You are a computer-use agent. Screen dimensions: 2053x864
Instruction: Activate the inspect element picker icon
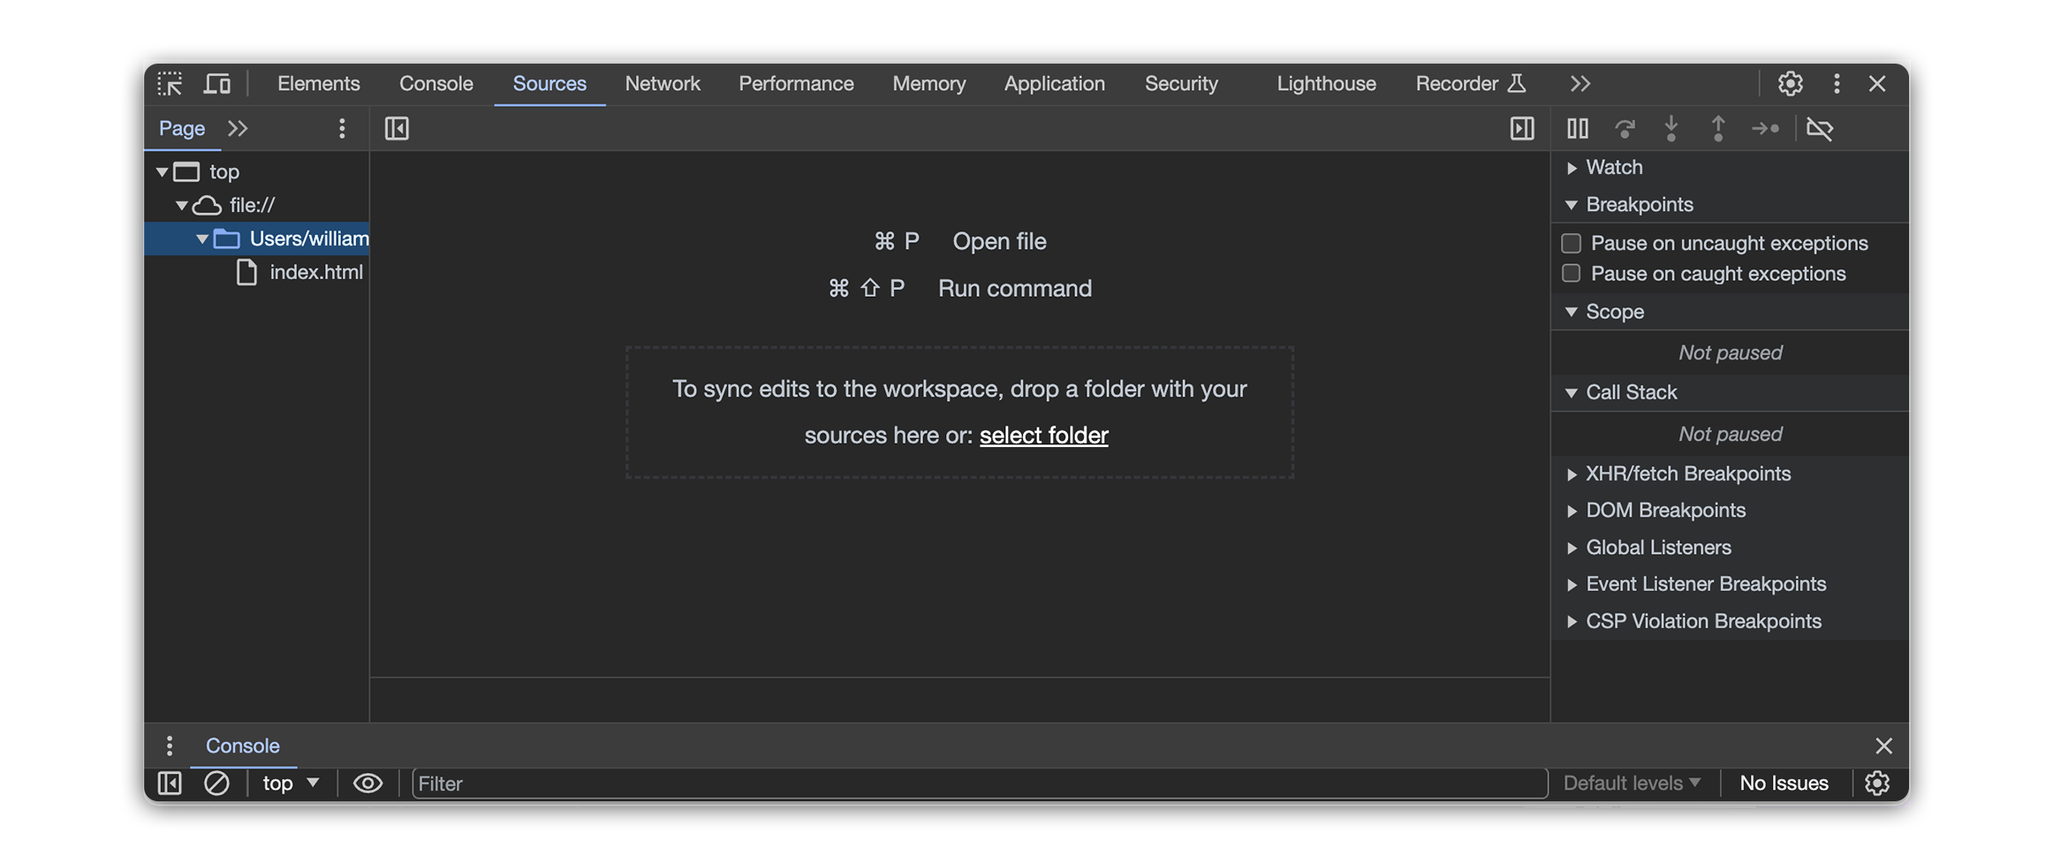[170, 84]
